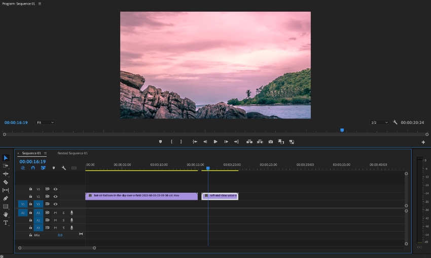Step back one frame
Screen dimensions: 431x258
point(205,142)
